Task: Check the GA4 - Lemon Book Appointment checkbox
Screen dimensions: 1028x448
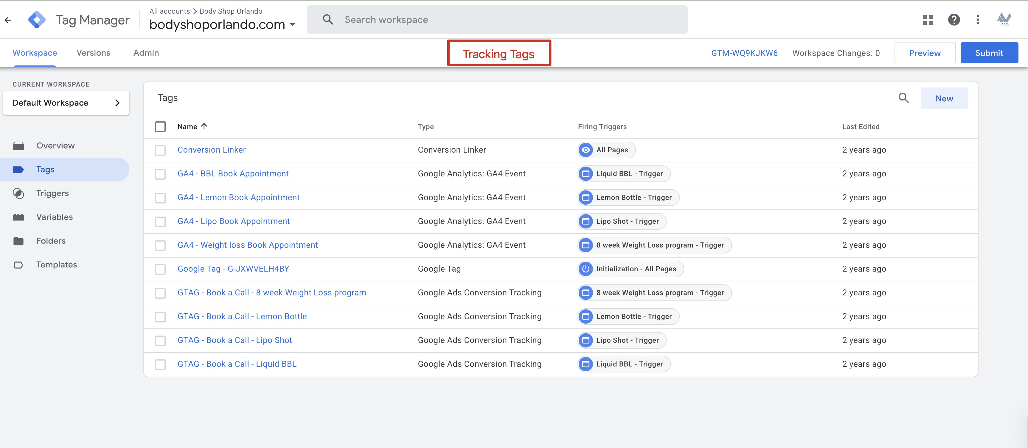Action: 160,198
